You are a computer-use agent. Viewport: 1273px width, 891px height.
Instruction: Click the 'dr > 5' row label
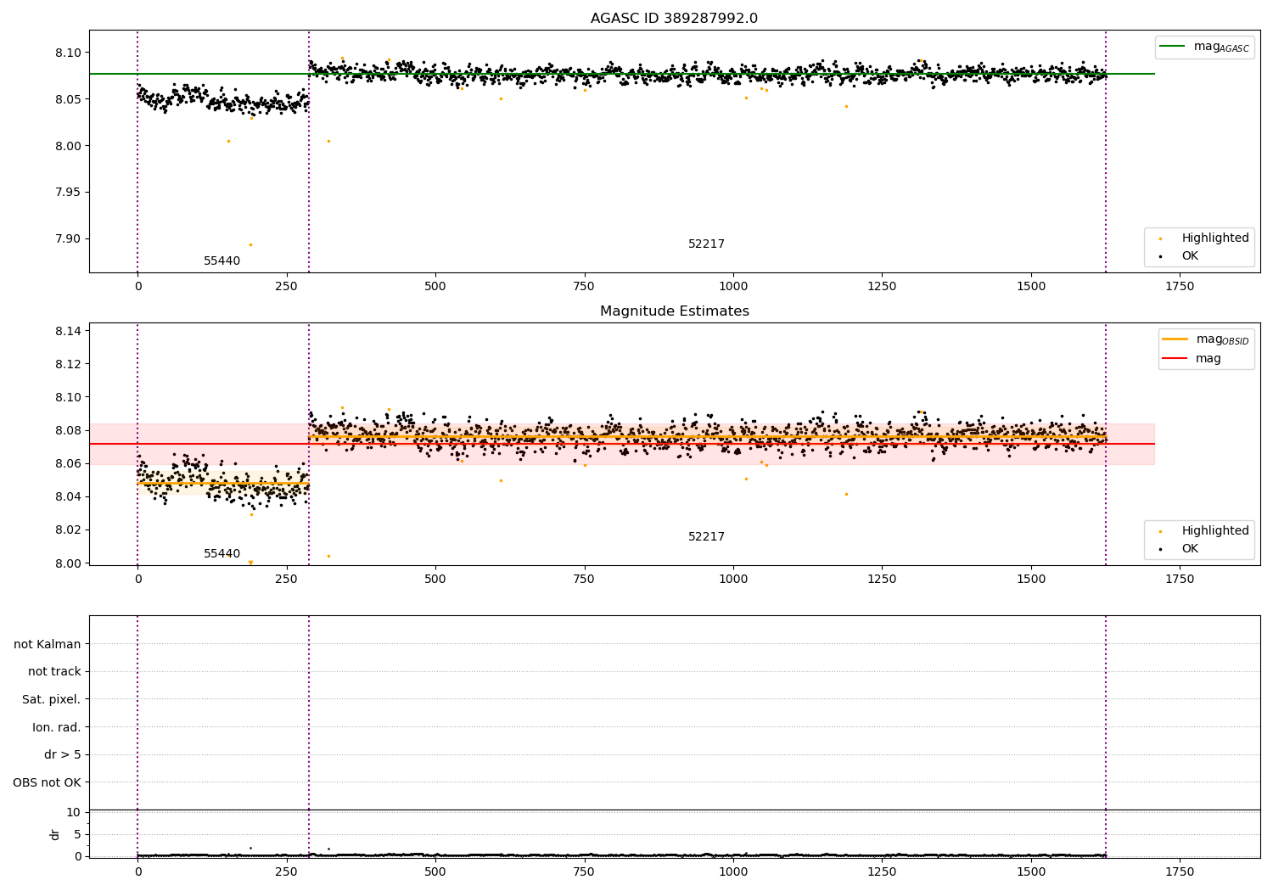click(63, 755)
